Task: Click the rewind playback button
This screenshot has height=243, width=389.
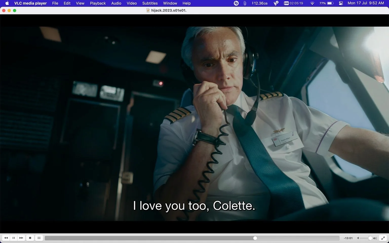Action: 6,238
